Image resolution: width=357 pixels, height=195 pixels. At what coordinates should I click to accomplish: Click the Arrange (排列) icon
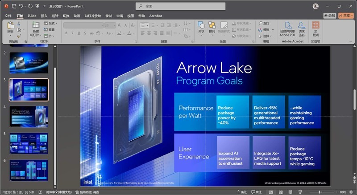click(212, 25)
